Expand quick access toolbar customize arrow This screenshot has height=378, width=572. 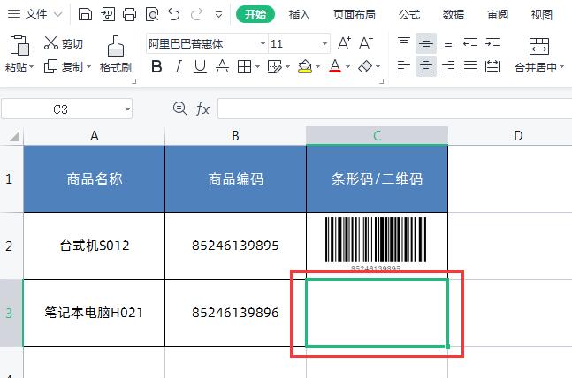coord(218,15)
